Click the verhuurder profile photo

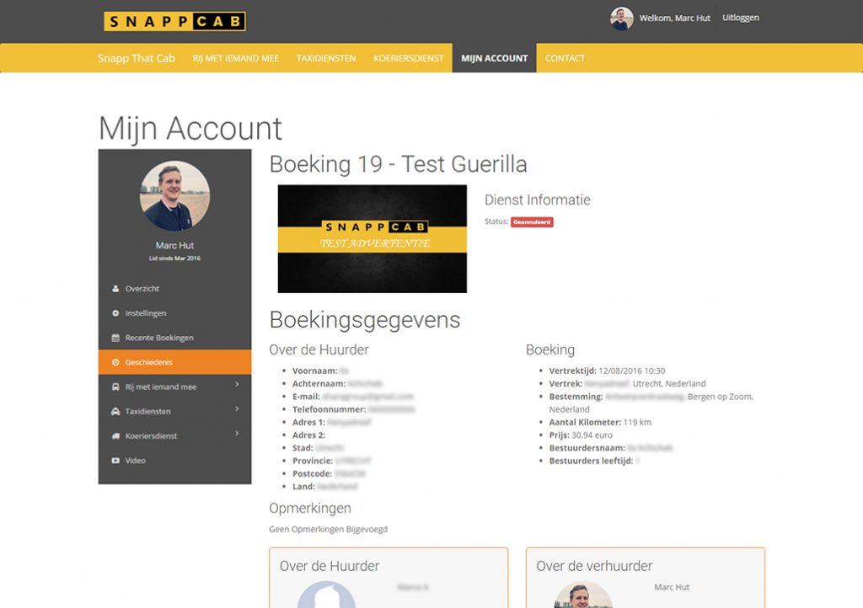point(583,595)
